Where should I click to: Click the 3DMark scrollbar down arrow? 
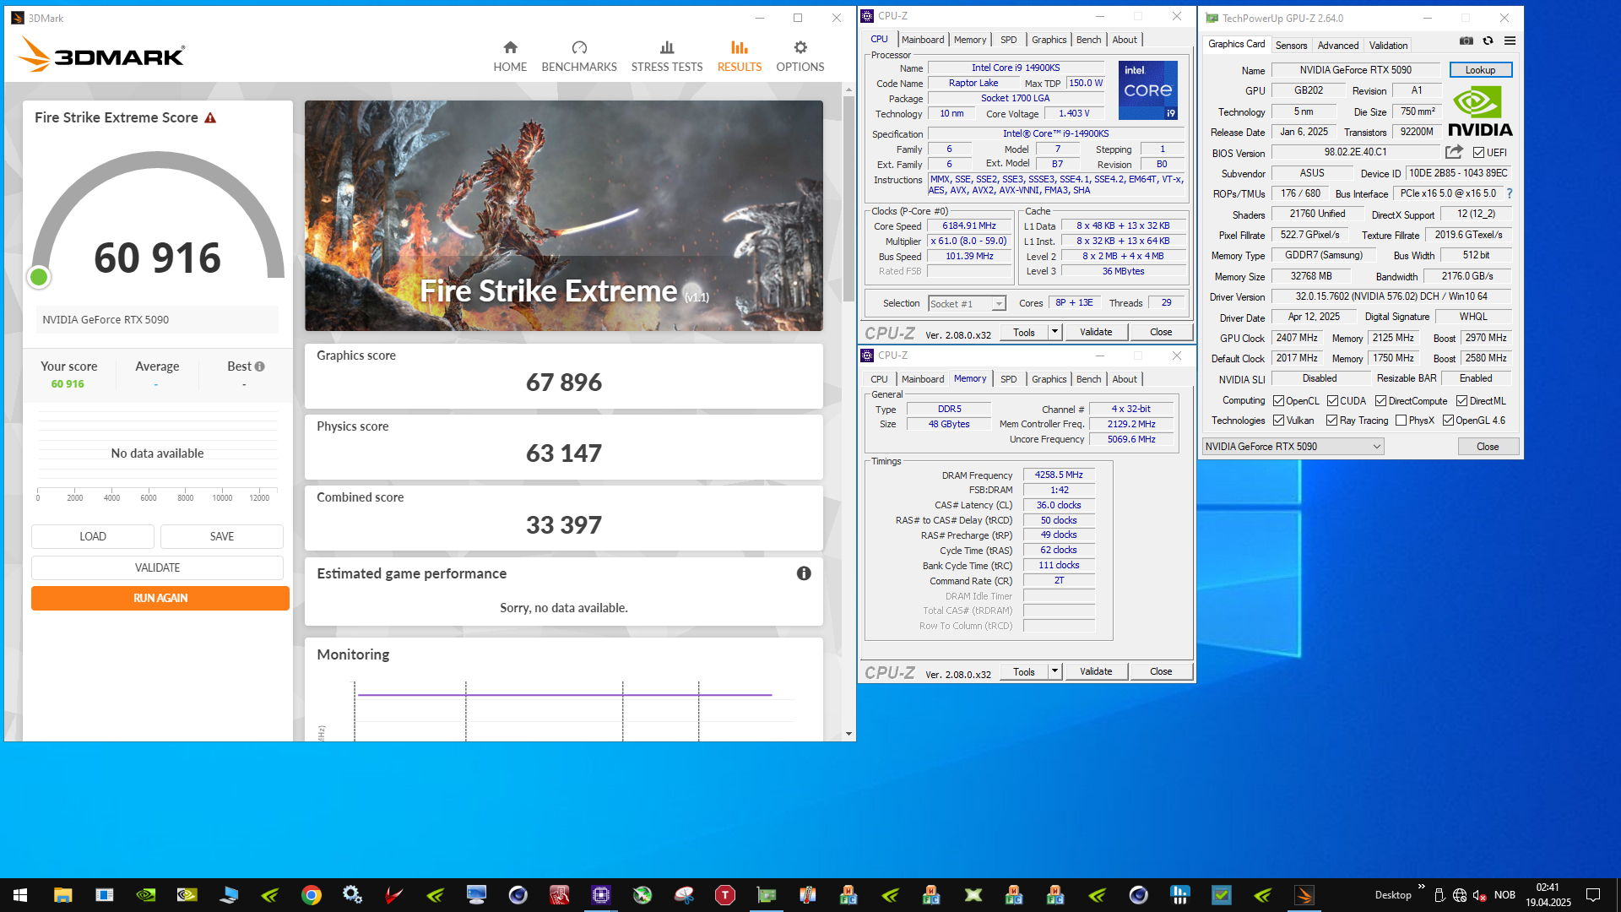point(849,734)
